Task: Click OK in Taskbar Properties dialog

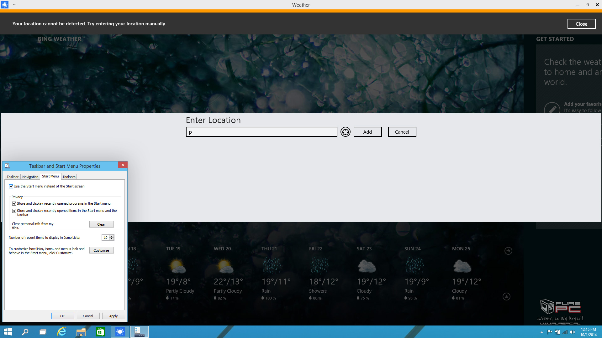Action: pyautogui.click(x=63, y=316)
